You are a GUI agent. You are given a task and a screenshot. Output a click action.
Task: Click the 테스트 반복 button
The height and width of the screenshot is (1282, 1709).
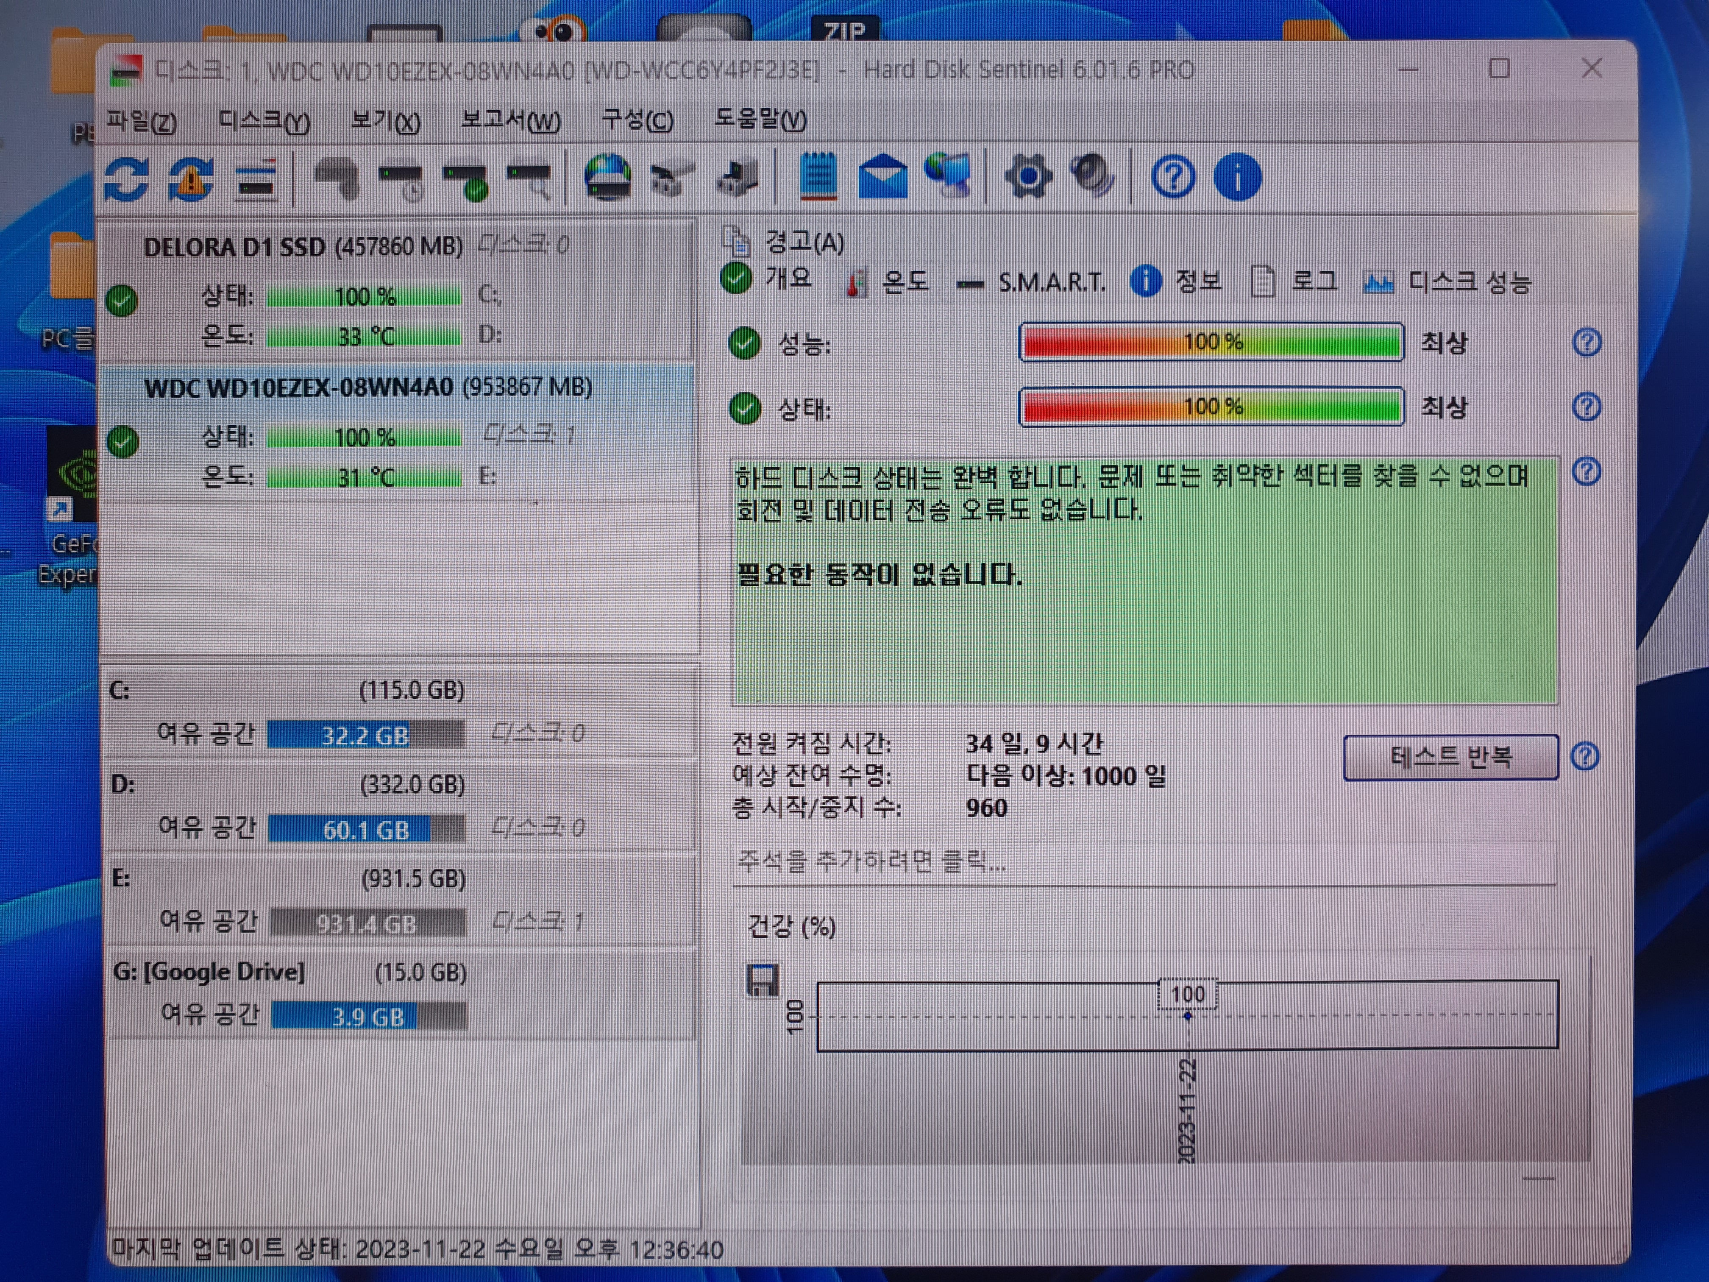pyautogui.click(x=1451, y=757)
